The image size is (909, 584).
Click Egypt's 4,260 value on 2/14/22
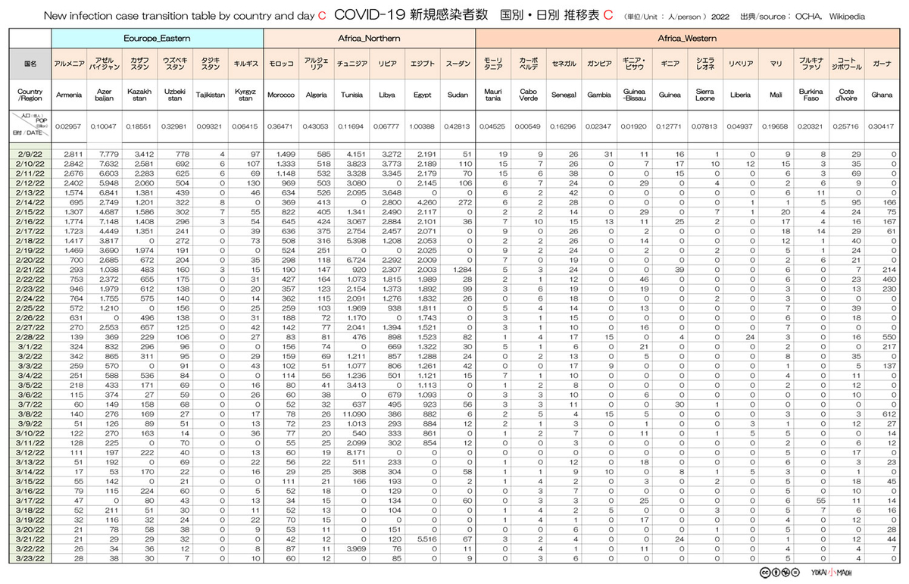pyautogui.click(x=426, y=203)
